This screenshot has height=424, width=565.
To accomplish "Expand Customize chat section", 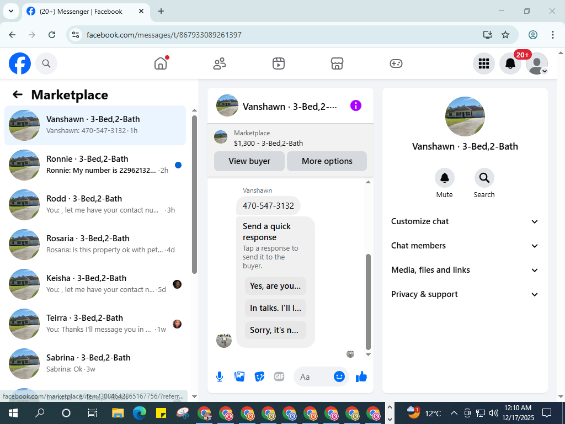I will 465,221.
